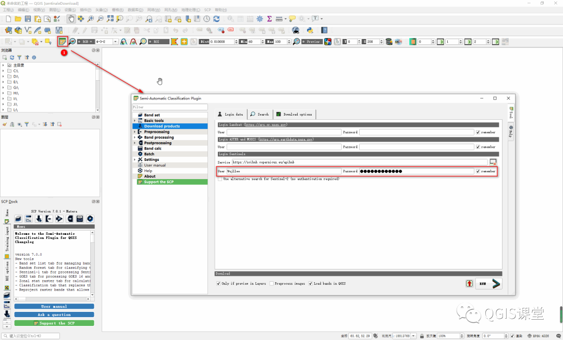The height and width of the screenshot is (340, 563).
Task: Click the reset Sentinel service icon
Action: (x=493, y=162)
